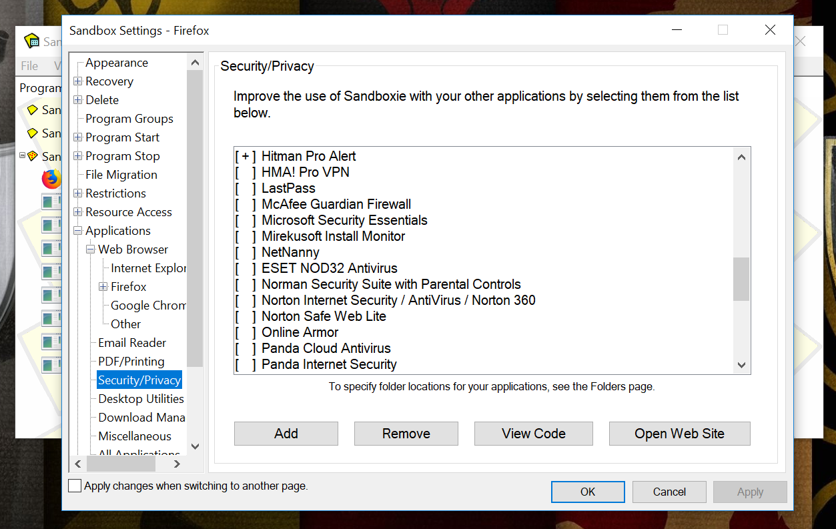Click the settings tree scroll down arrow
836x529 pixels.
pyautogui.click(x=195, y=446)
